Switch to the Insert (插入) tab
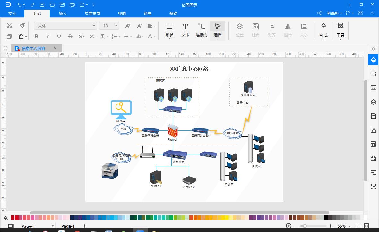The height and width of the screenshot is (232, 379). pos(63,13)
